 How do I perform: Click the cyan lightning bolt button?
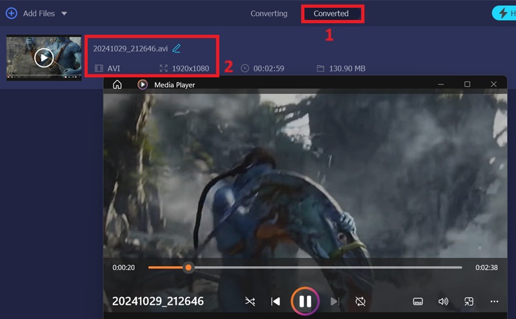503,14
